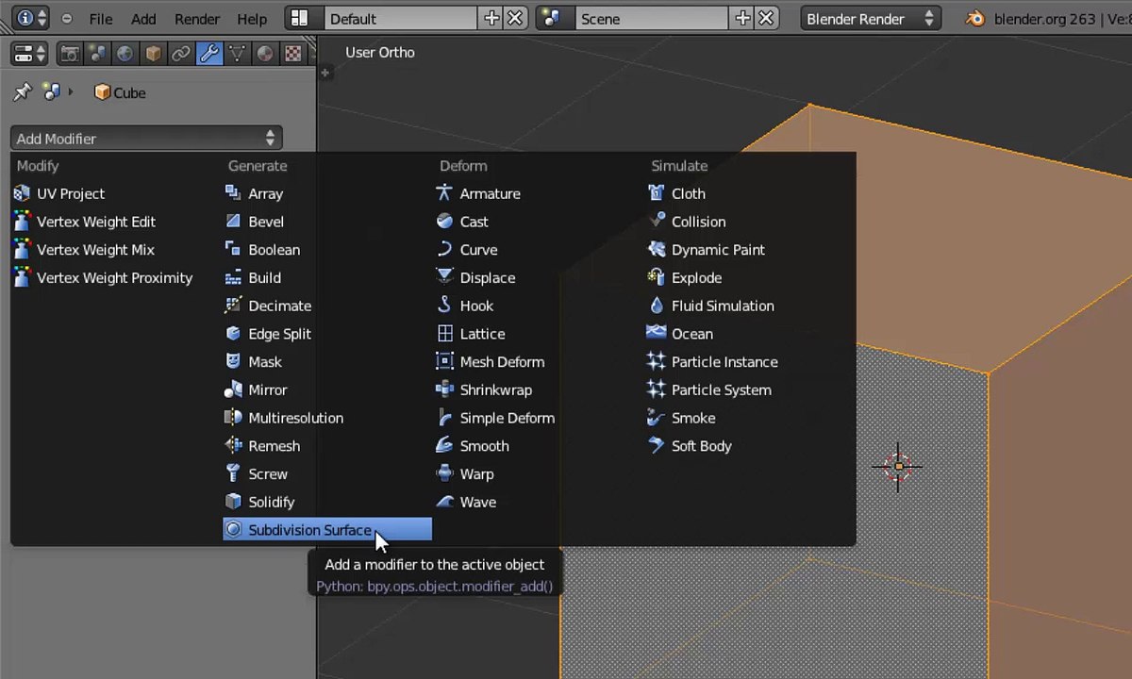The height and width of the screenshot is (679, 1132).
Task: Add a Cast modifier
Action: point(462,222)
